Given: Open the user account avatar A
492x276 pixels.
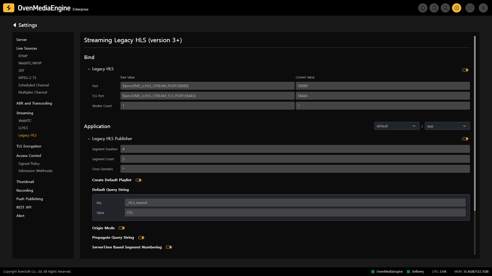Looking at the screenshot, I should tap(483, 8).
